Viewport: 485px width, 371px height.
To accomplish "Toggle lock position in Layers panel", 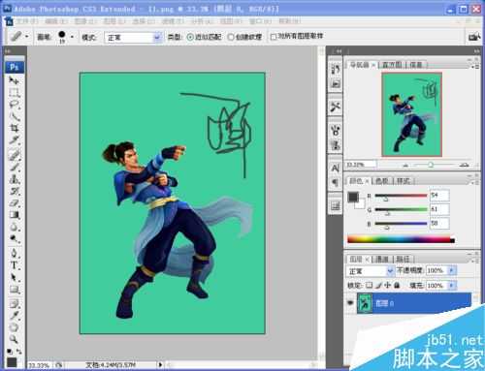I will coord(388,286).
